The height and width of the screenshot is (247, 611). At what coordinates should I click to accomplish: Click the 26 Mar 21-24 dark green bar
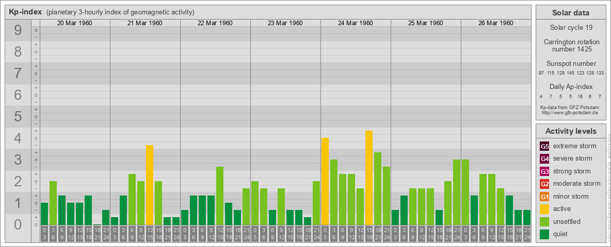[527, 218]
